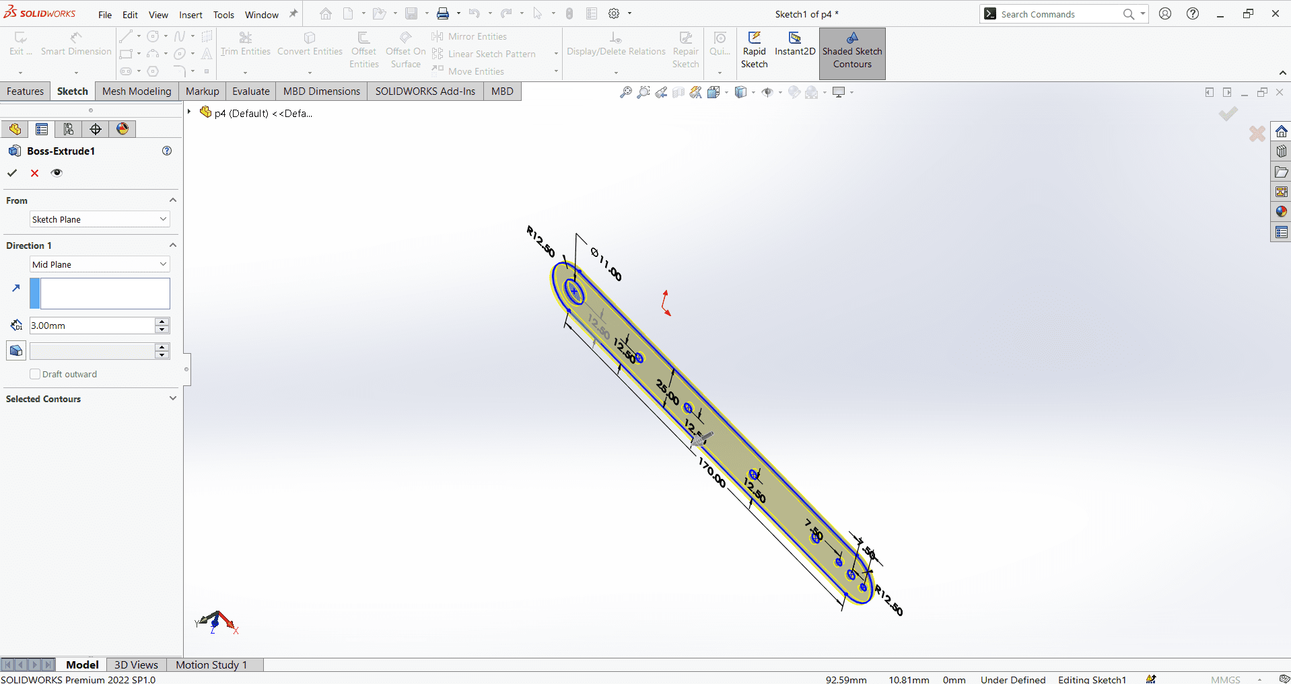Image resolution: width=1291 pixels, height=684 pixels.
Task: Open the File menu
Action: point(105,15)
